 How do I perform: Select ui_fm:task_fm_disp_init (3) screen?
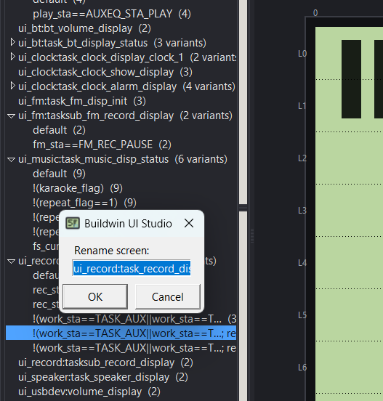pyautogui.click(x=82, y=101)
